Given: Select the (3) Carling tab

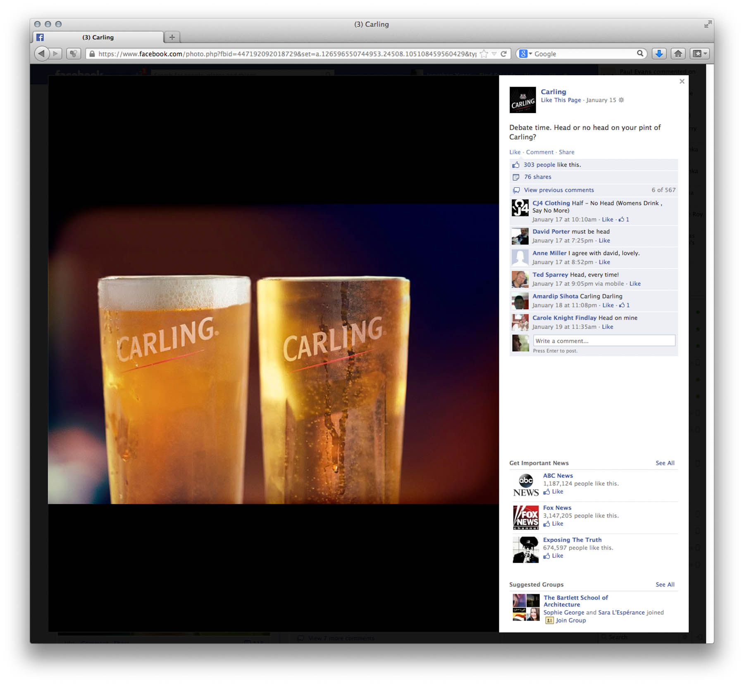Looking at the screenshot, I should pos(98,37).
